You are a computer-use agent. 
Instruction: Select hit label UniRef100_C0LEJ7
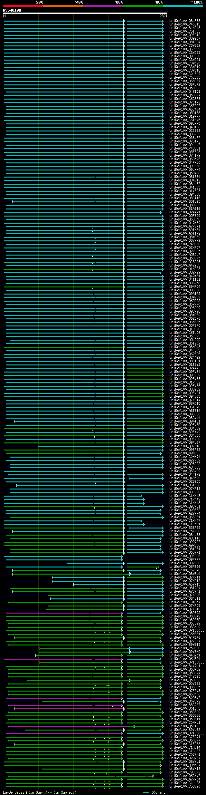pos(185,74)
